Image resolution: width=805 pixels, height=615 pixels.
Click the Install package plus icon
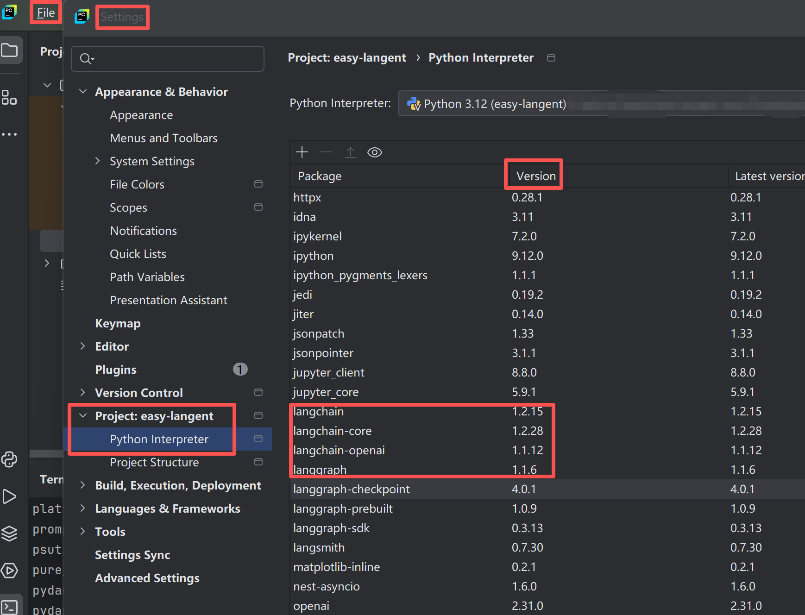(302, 152)
